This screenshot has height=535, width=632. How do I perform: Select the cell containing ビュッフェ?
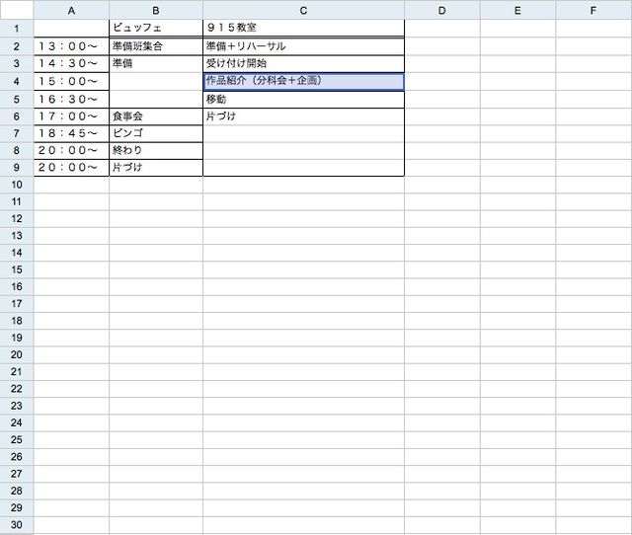coord(156,28)
